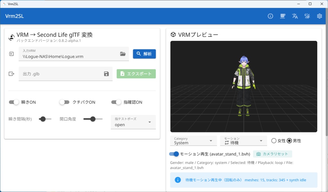Toggle off the 瞬きON switch
Viewport: 328px width, 192px height.
tap(14, 102)
